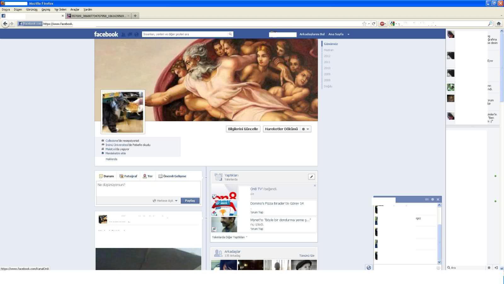Click the Facebook search magnifier button
504x284 pixels.
tap(230, 34)
